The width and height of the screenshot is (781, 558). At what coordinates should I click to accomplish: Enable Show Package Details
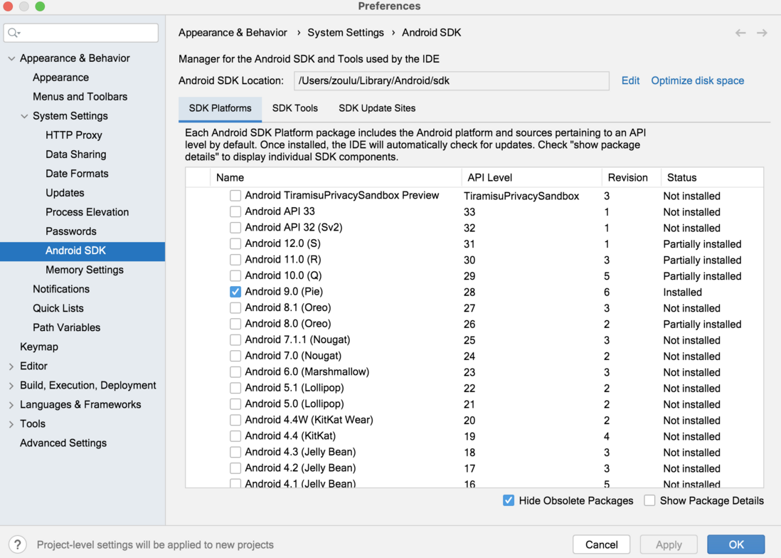pos(649,500)
